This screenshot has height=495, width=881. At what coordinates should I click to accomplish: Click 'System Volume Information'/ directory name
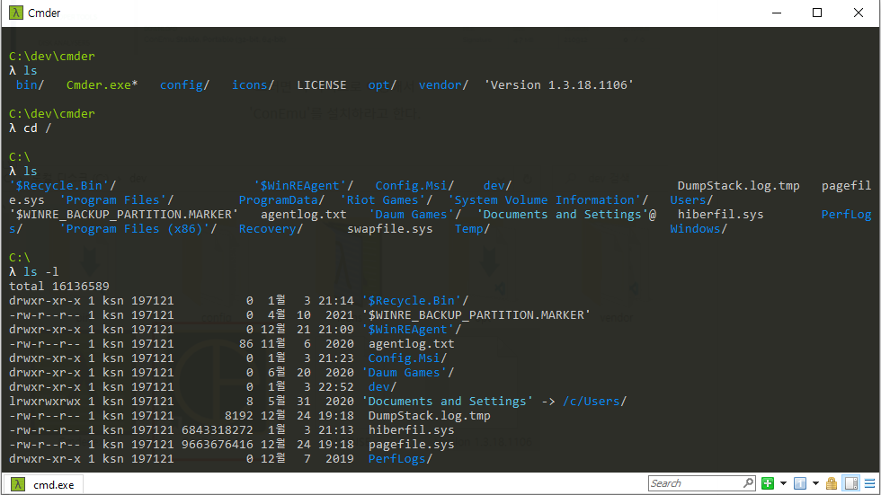click(548, 199)
